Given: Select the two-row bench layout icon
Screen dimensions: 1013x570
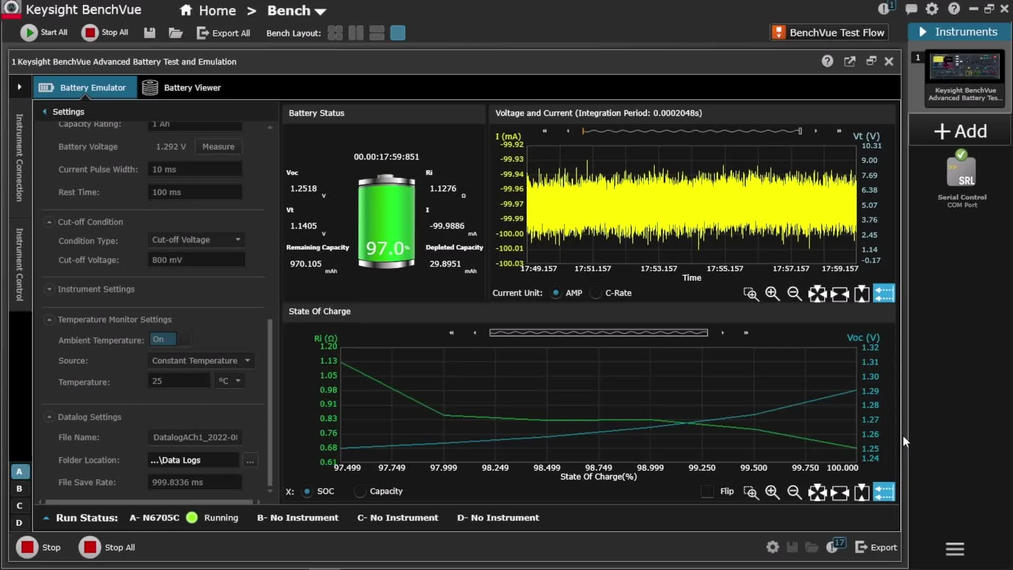Looking at the screenshot, I should point(377,33).
